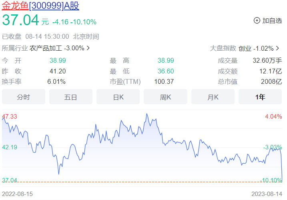
Task: Select the 1年 chart tab
Action: 260,97
